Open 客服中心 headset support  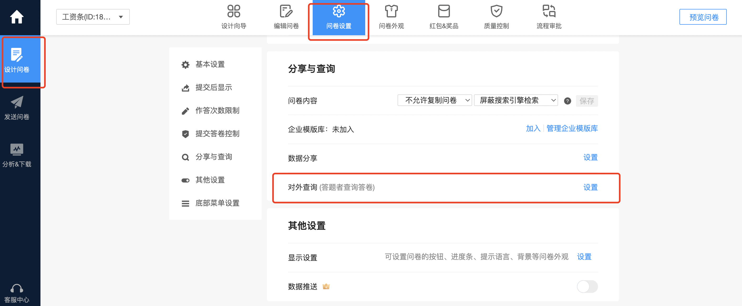tap(17, 294)
